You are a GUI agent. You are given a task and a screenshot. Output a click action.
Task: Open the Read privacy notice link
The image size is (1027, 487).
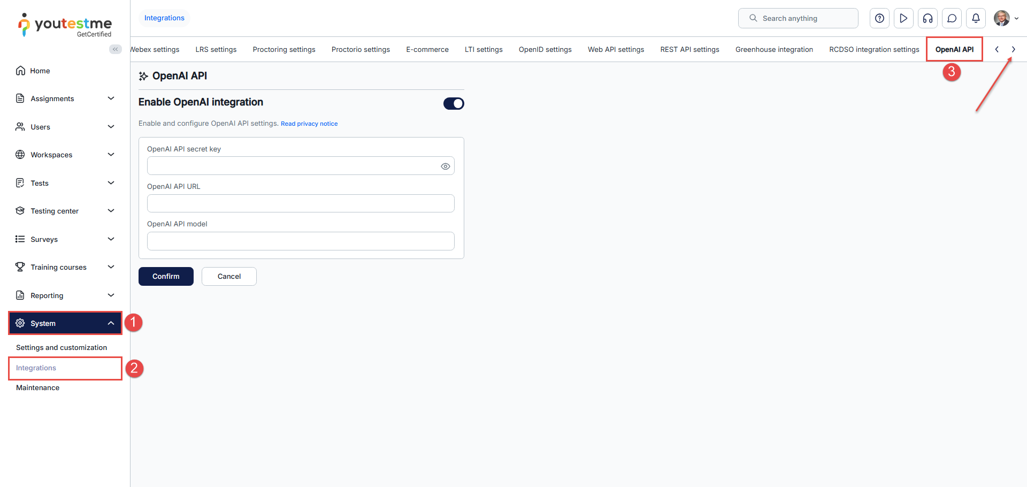point(309,124)
